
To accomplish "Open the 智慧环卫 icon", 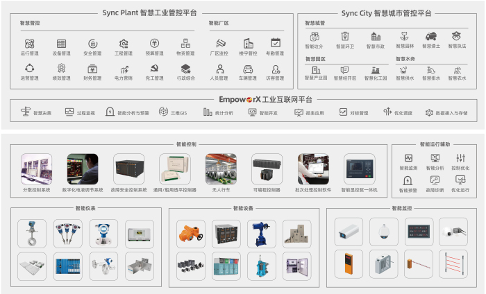I will (344, 36).
